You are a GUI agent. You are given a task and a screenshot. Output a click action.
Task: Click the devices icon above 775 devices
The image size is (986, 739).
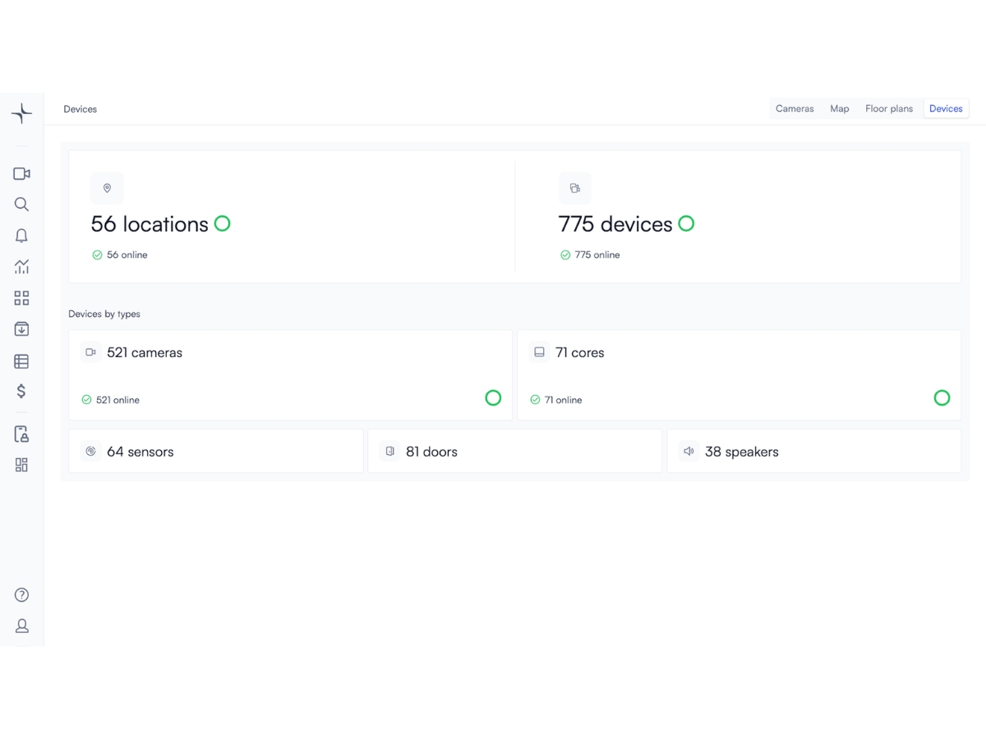click(x=574, y=188)
